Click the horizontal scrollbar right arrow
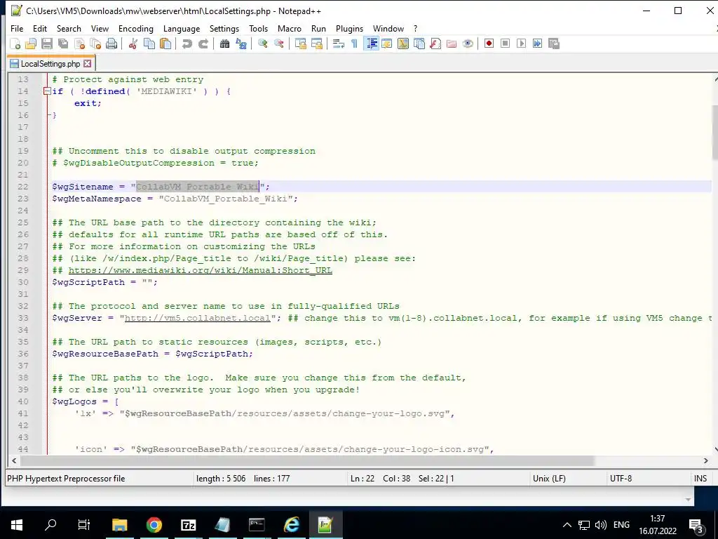 (705, 461)
